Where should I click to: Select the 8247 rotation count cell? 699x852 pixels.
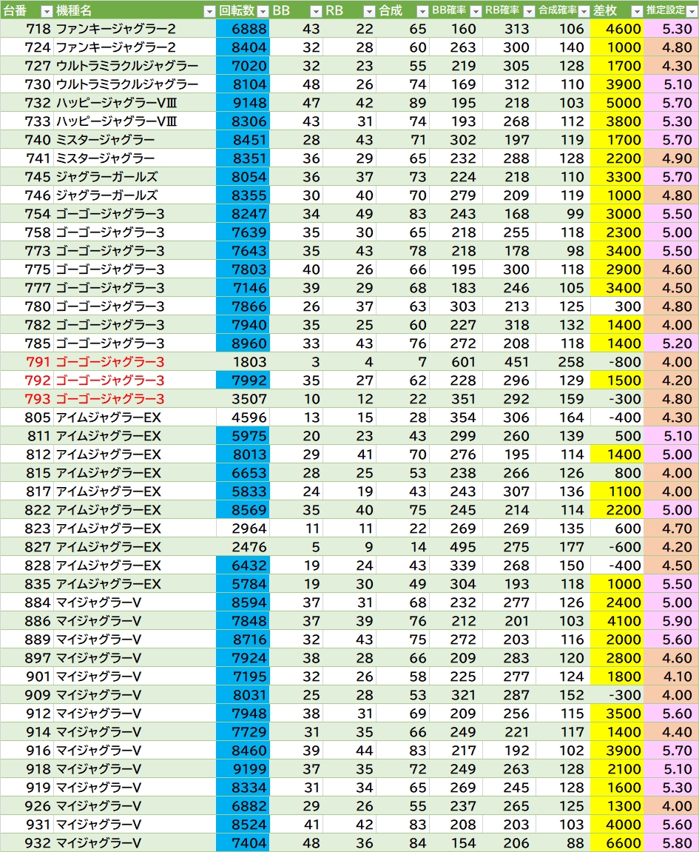(x=243, y=213)
